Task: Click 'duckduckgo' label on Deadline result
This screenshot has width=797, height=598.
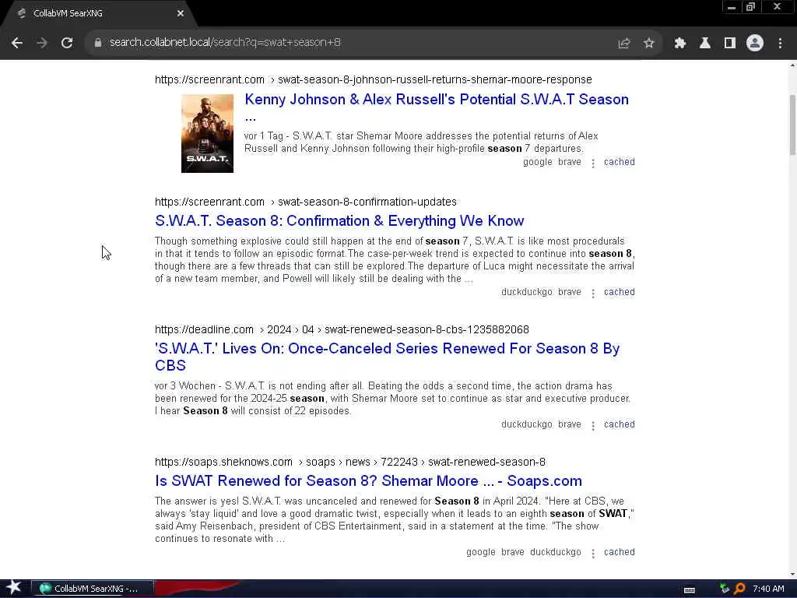Action: pos(527,424)
